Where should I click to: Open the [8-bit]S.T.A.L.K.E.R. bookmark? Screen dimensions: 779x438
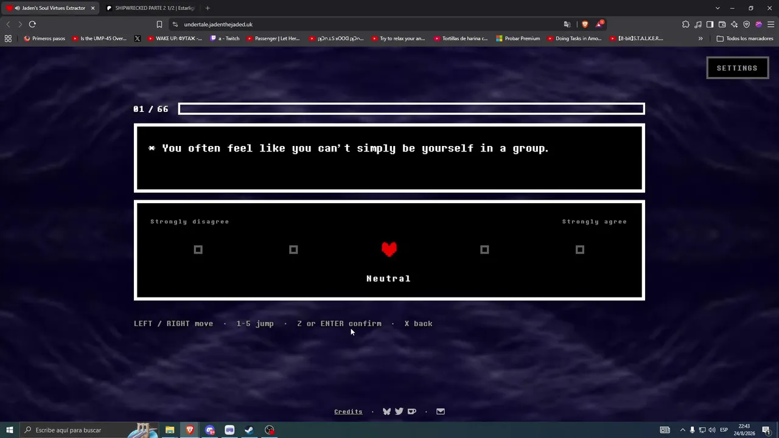pyautogui.click(x=637, y=38)
